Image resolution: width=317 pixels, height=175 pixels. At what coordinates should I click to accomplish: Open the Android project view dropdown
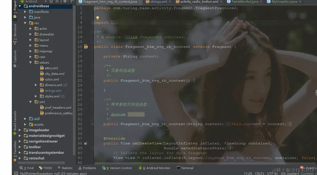point(33,1)
